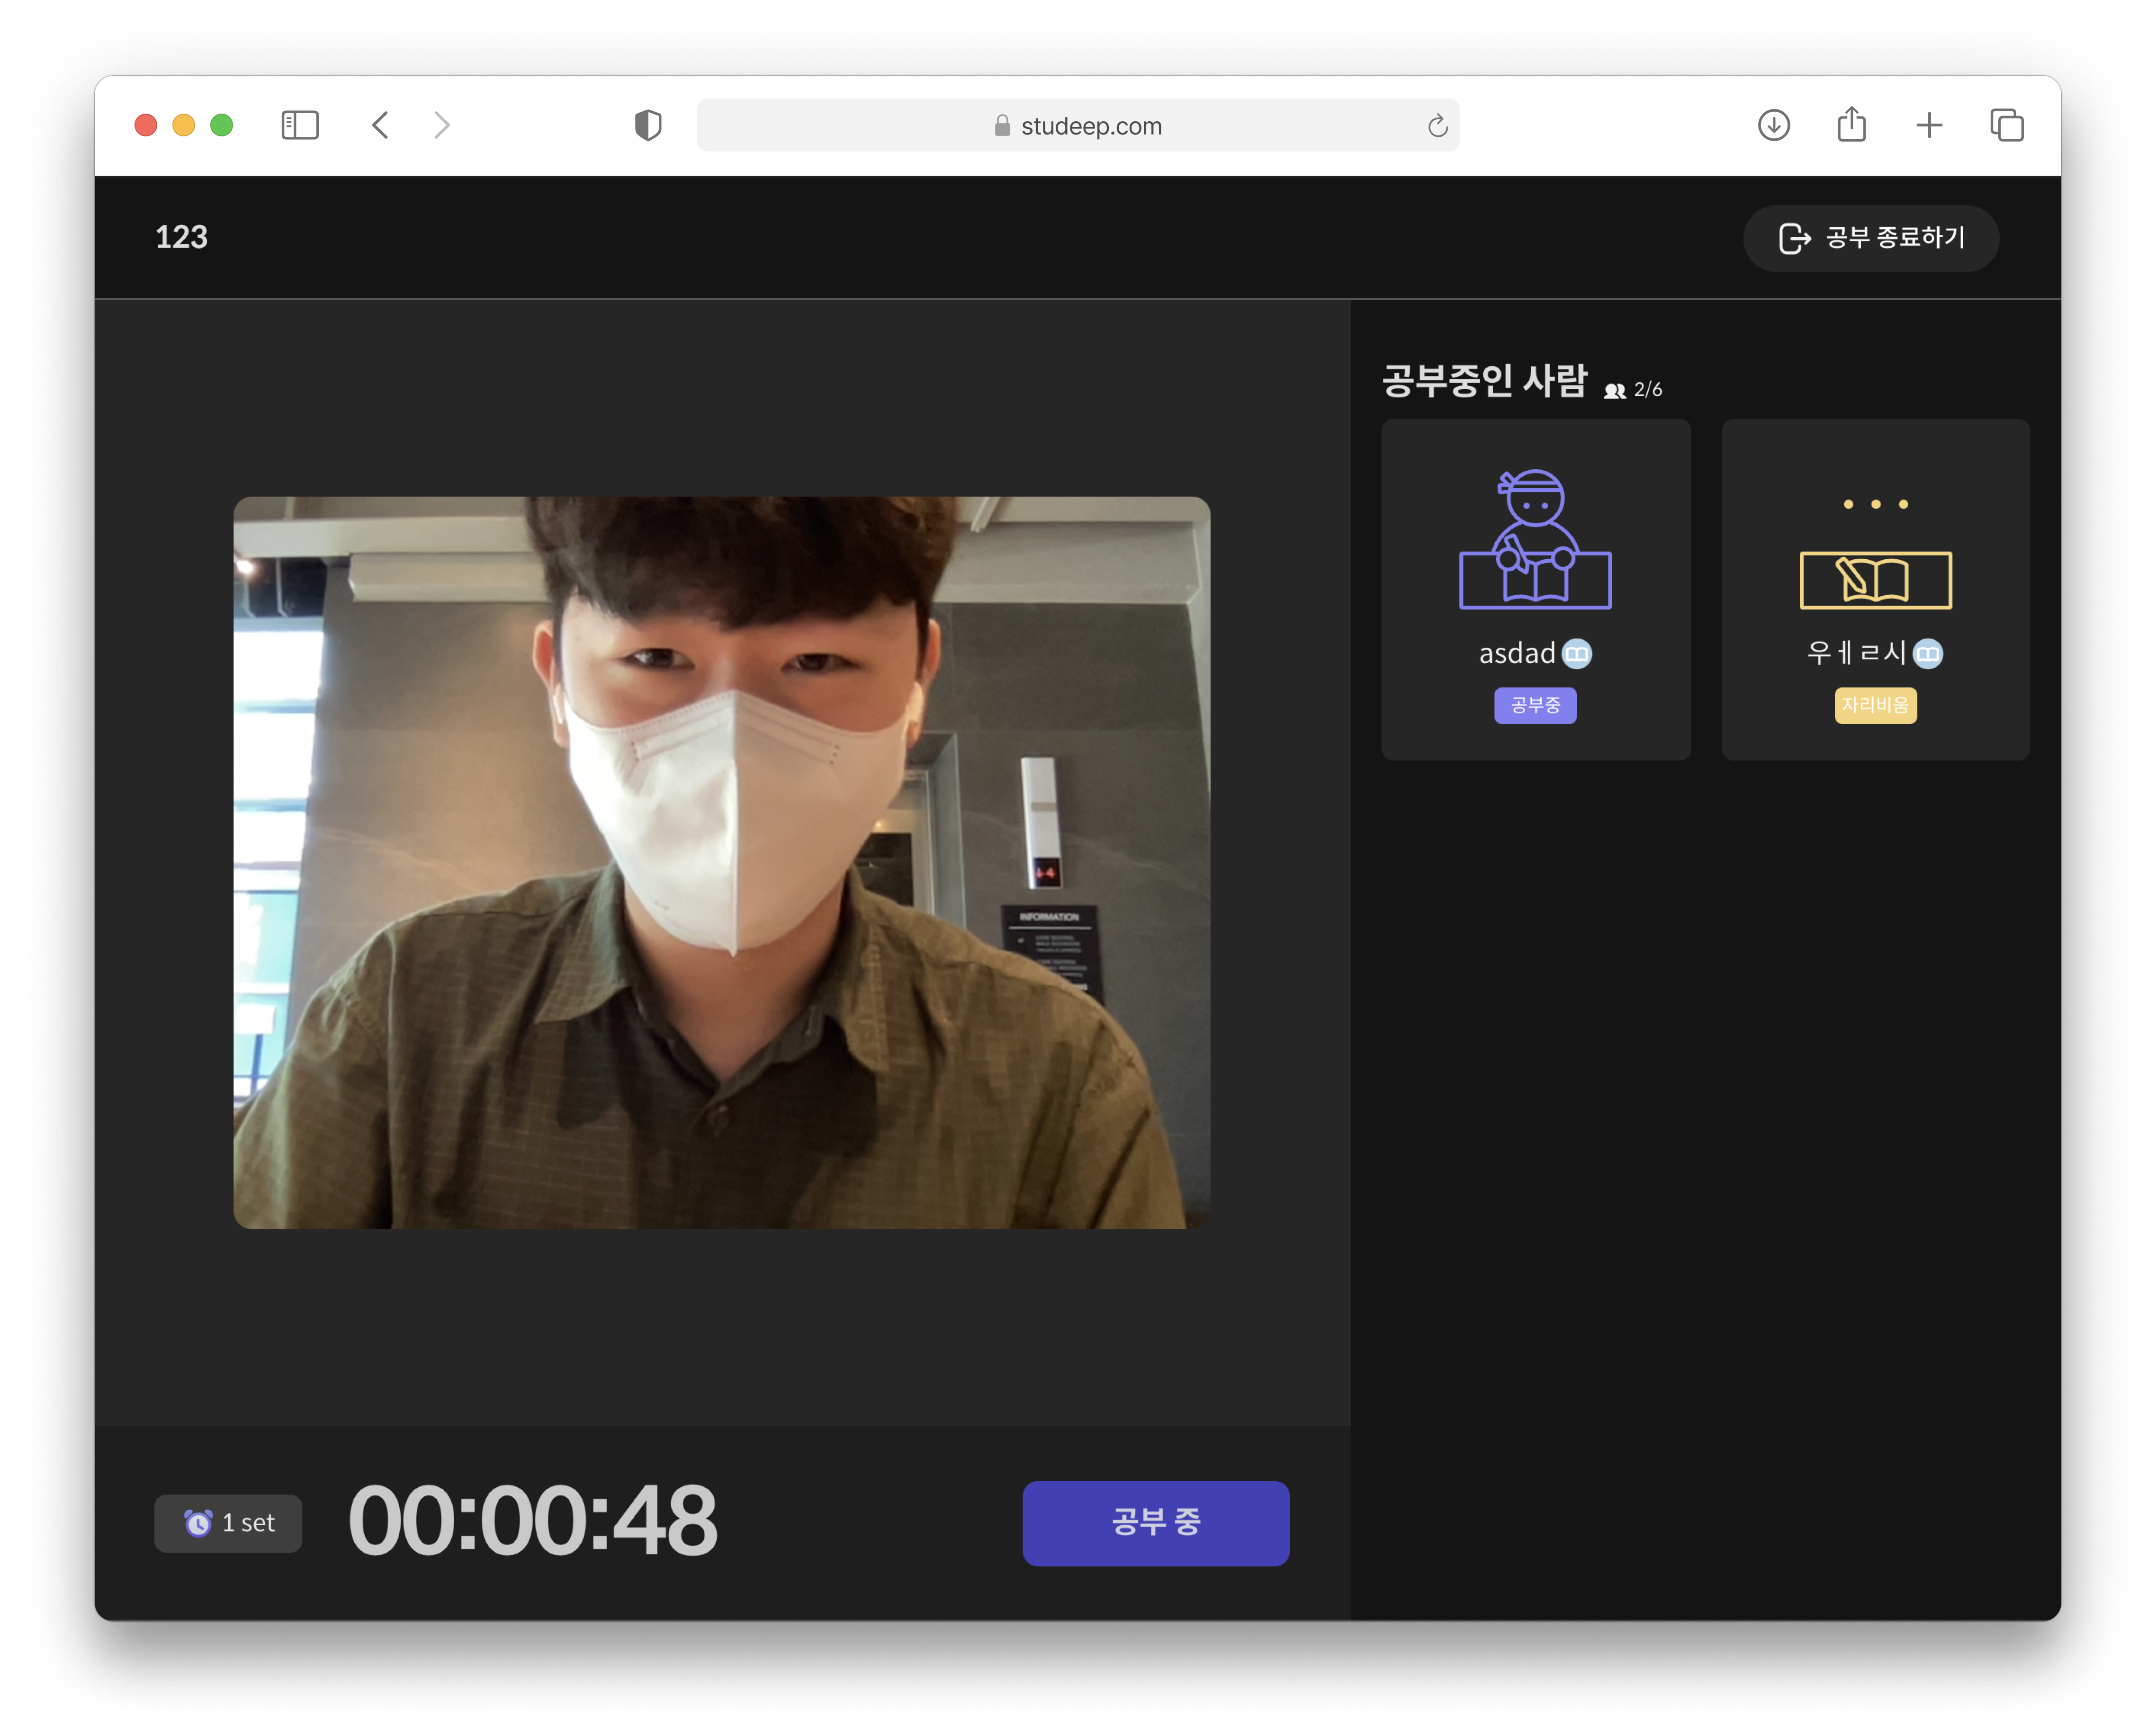Open the Safari share menu
Image resolution: width=2156 pixels, height=1735 pixels.
(x=1851, y=125)
